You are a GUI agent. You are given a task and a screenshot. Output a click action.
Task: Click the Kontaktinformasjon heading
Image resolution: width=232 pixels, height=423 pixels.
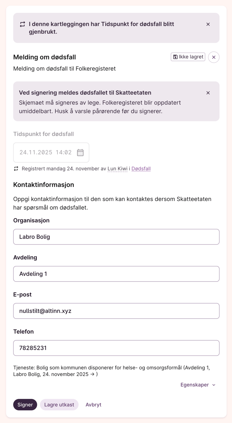[44, 185]
